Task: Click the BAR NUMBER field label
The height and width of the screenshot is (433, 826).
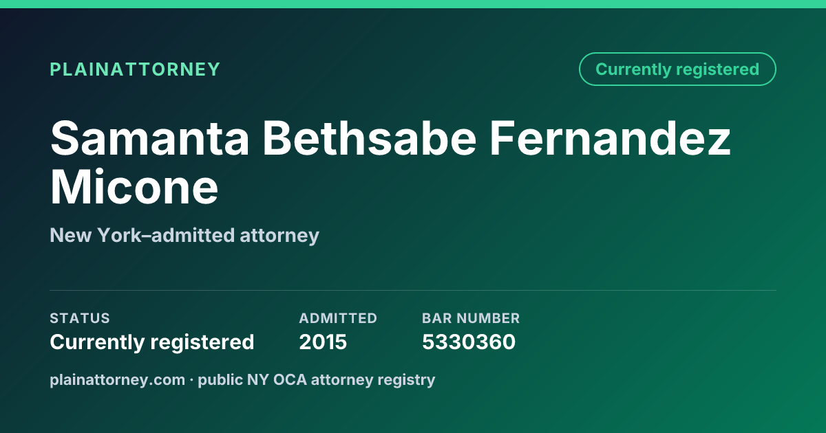Action: [471, 318]
